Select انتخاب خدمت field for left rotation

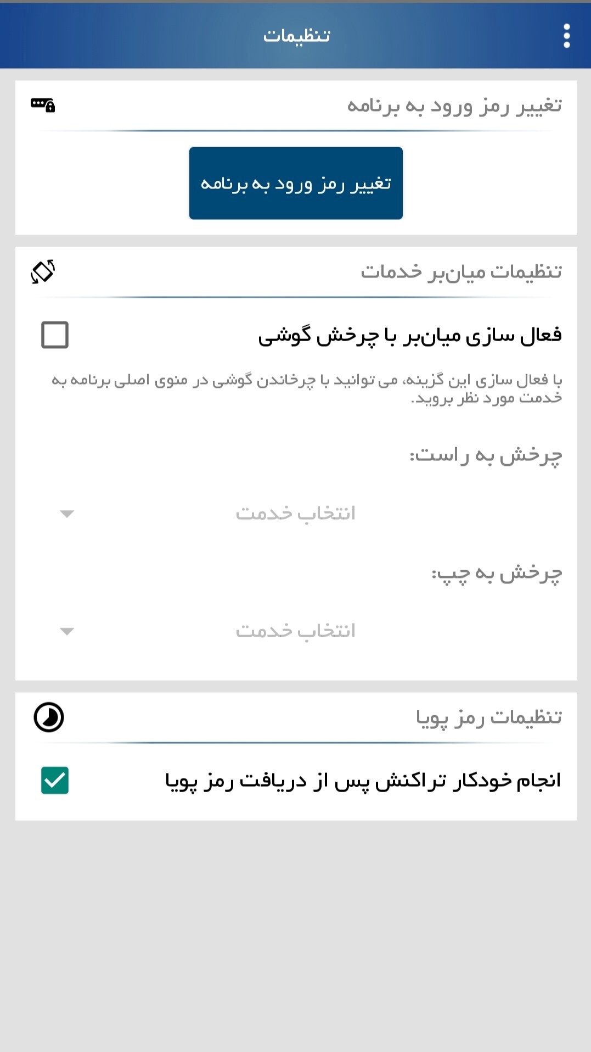(x=295, y=631)
